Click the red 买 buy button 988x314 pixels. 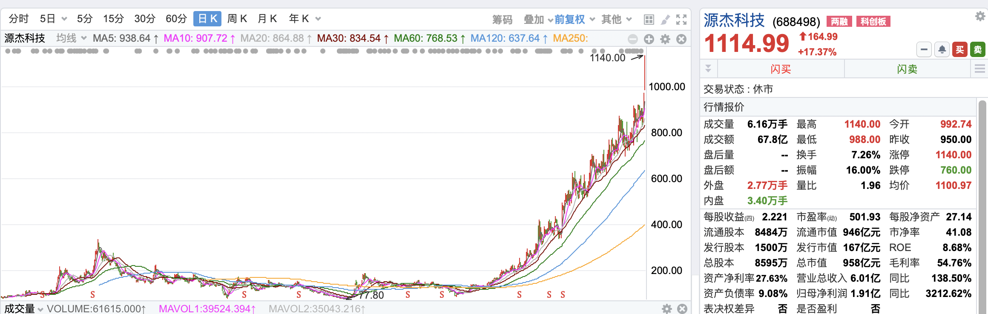[960, 50]
